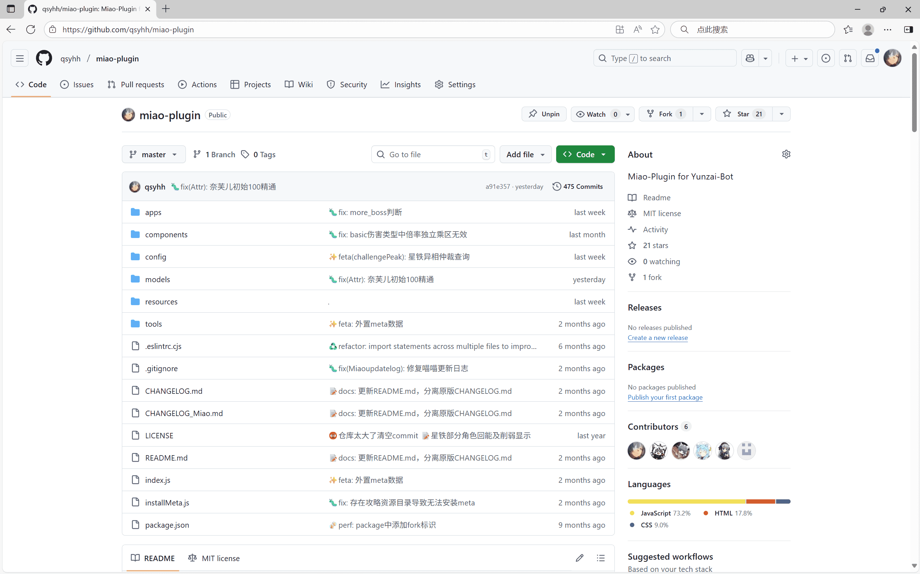Viewport: 920px width, 574px height.
Task: Open the README outline list icon
Action: (x=601, y=558)
